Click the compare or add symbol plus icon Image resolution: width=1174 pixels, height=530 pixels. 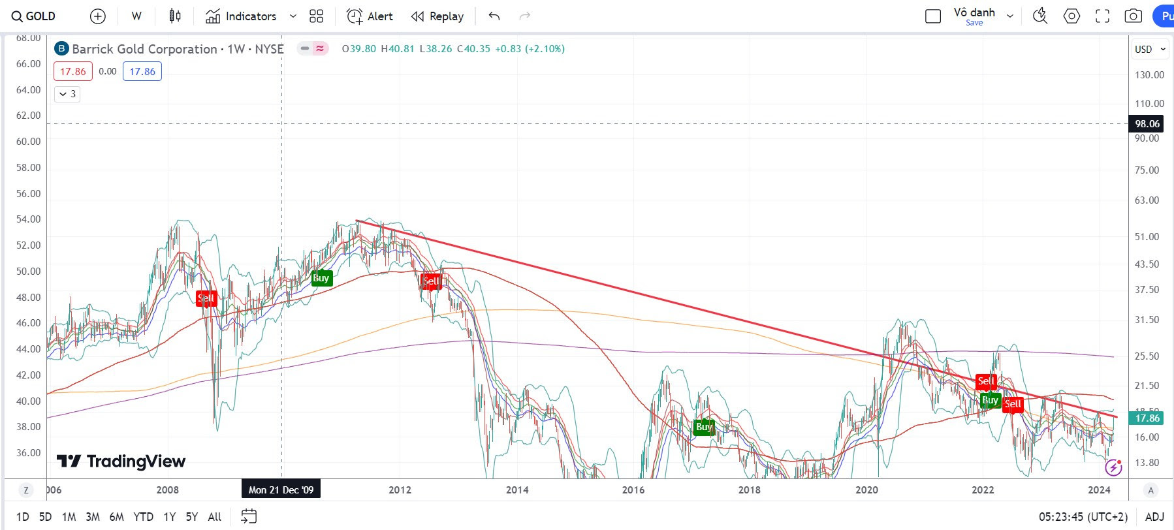pos(98,16)
